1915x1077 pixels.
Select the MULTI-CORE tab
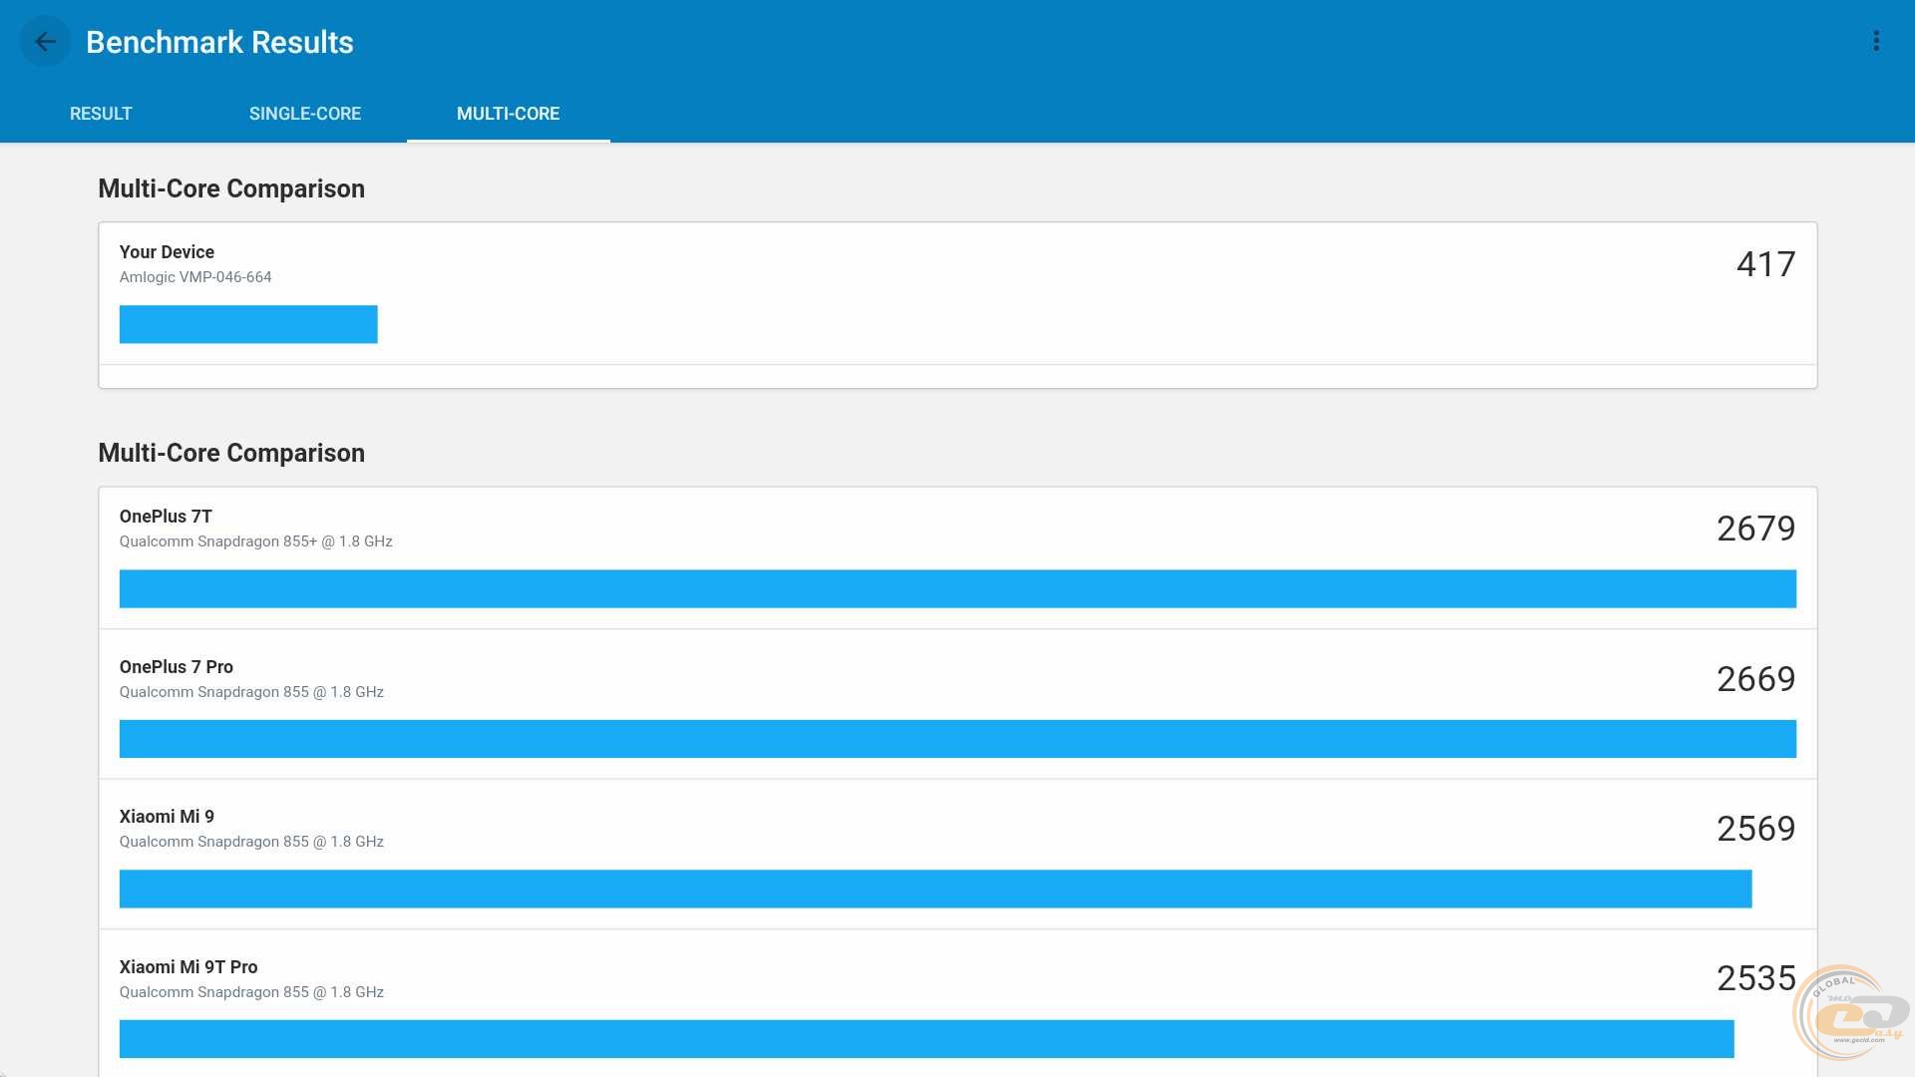tap(508, 114)
